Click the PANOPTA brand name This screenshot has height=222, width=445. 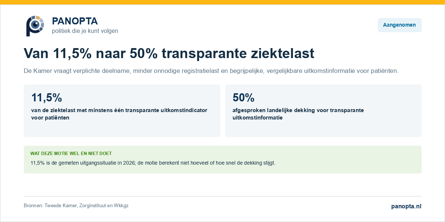[x=75, y=21]
